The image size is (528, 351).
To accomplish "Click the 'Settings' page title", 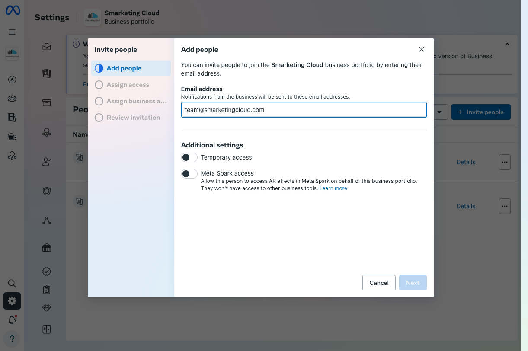I will click(x=52, y=17).
